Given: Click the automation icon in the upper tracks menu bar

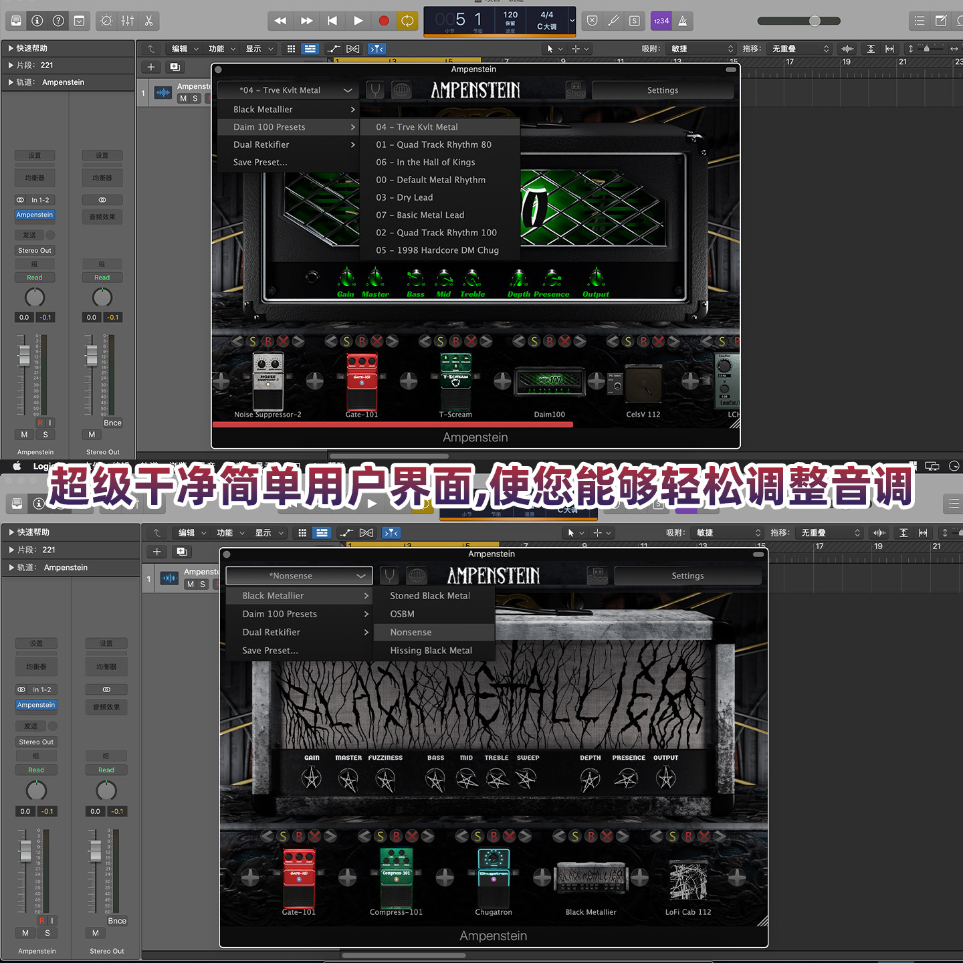Looking at the screenshot, I should tap(333, 49).
